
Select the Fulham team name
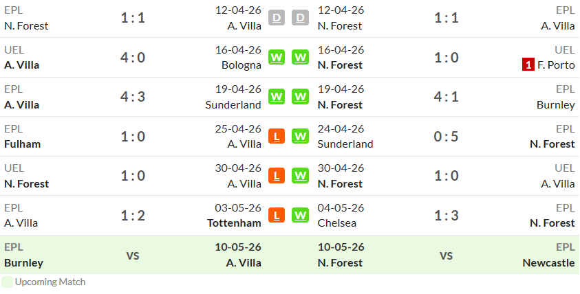(x=22, y=144)
